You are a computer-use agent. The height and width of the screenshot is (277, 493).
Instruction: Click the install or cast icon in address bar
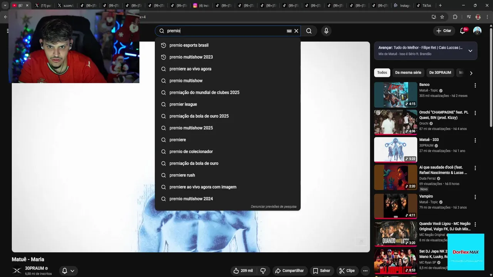(434, 17)
